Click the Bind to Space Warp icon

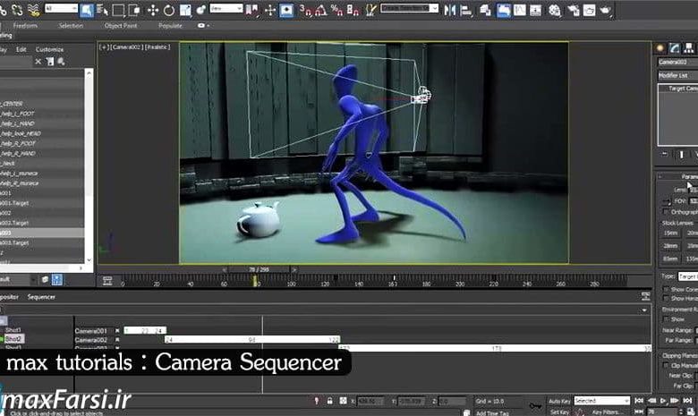point(34,10)
